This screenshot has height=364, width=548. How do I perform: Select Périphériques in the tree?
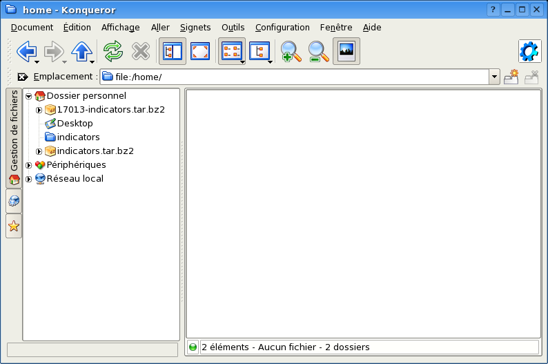point(76,164)
